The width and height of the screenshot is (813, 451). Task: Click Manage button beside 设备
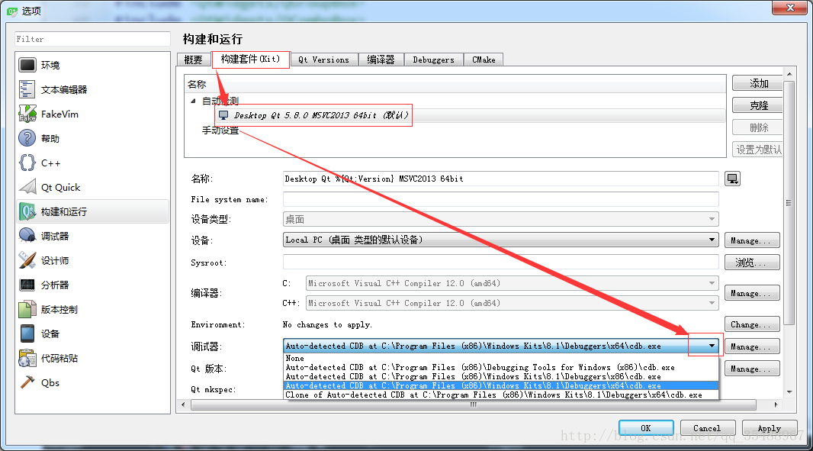[x=752, y=240]
